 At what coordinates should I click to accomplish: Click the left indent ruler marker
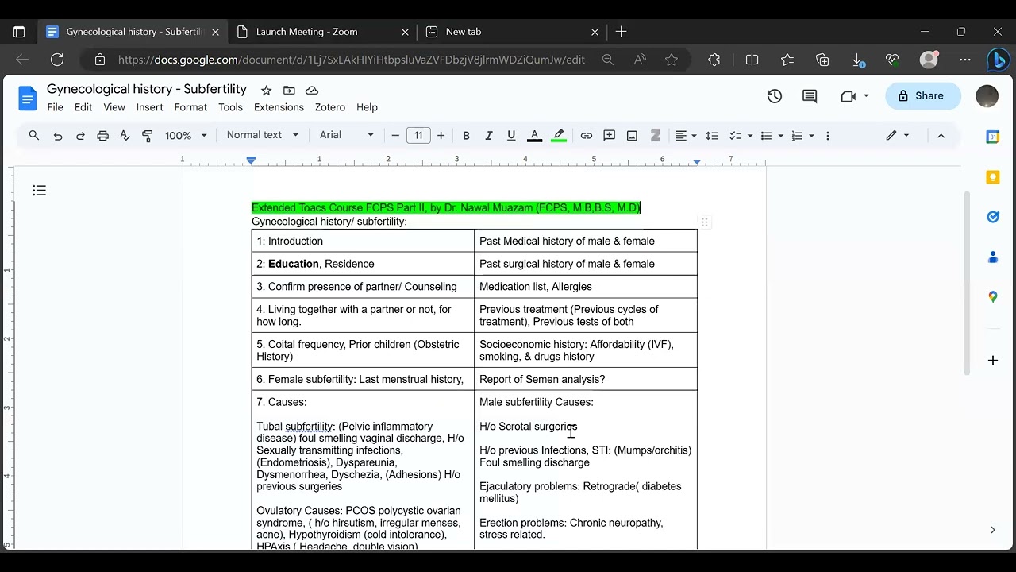pos(251,160)
